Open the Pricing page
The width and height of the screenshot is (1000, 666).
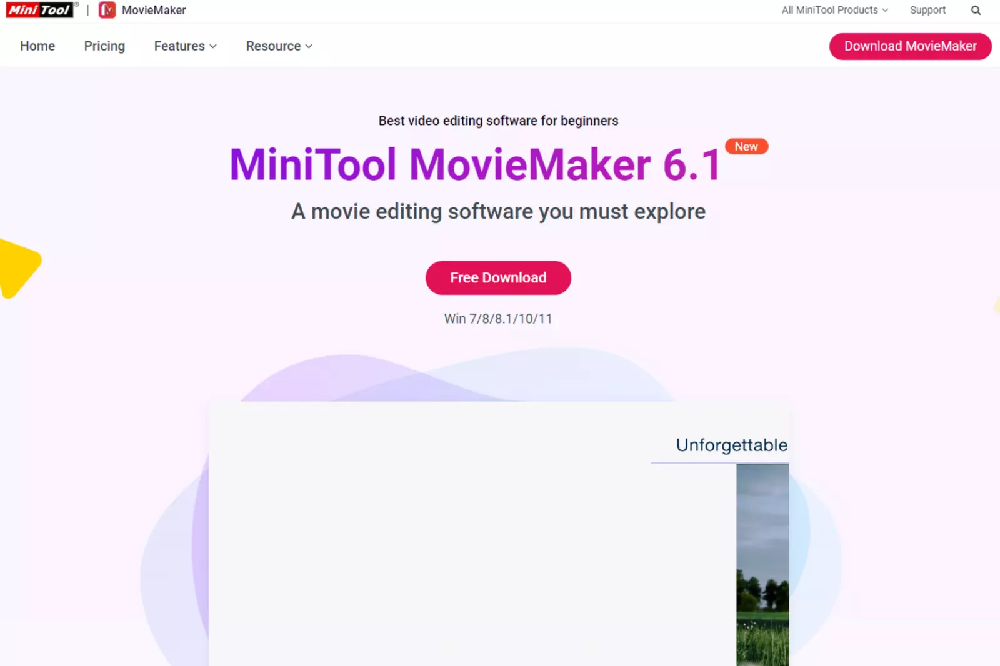point(104,46)
